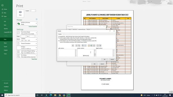Viewport: 173px width, 97px height.
Task: Open New in Backstage sidebar
Action: pyautogui.click(x=5, y=13)
